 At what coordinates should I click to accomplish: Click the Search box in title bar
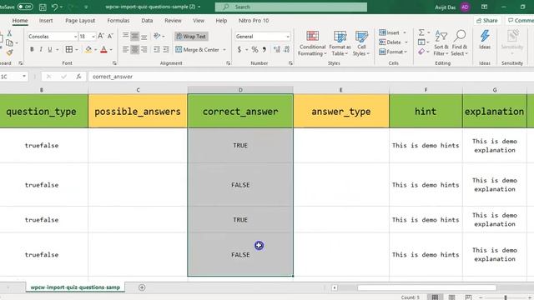[291, 7]
